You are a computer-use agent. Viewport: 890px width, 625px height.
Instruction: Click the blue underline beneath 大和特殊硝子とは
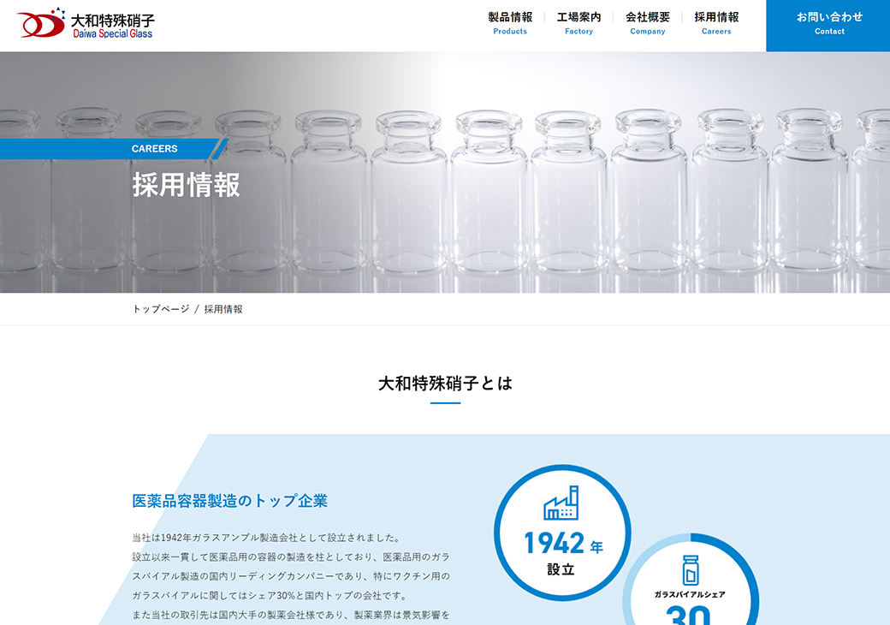[445, 405]
